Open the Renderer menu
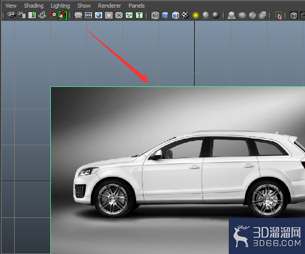305x254 pixels. 109,6
